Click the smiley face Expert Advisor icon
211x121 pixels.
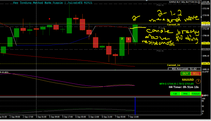[199, 2]
